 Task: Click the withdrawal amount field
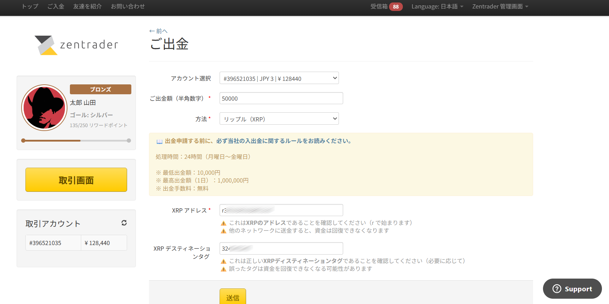coord(281,98)
